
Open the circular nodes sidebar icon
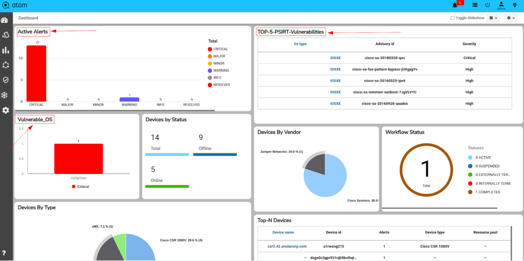click(x=5, y=64)
